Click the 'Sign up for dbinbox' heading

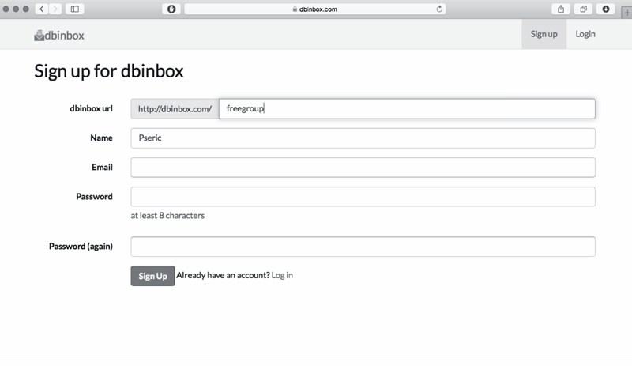(x=109, y=71)
